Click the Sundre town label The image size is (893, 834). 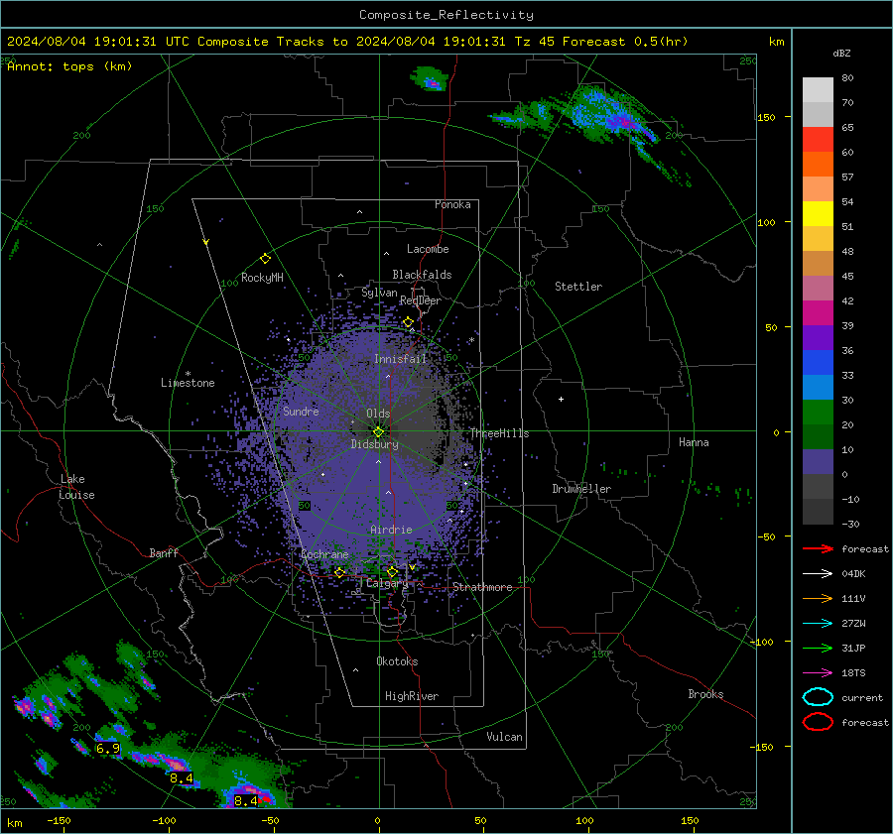click(x=301, y=411)
